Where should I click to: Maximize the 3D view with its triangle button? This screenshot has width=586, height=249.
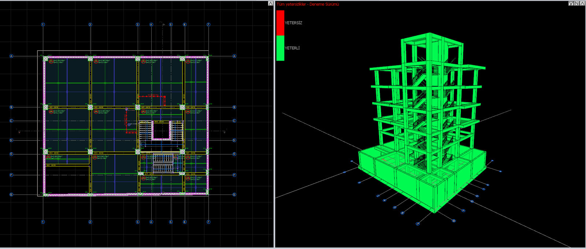[582, 3]
